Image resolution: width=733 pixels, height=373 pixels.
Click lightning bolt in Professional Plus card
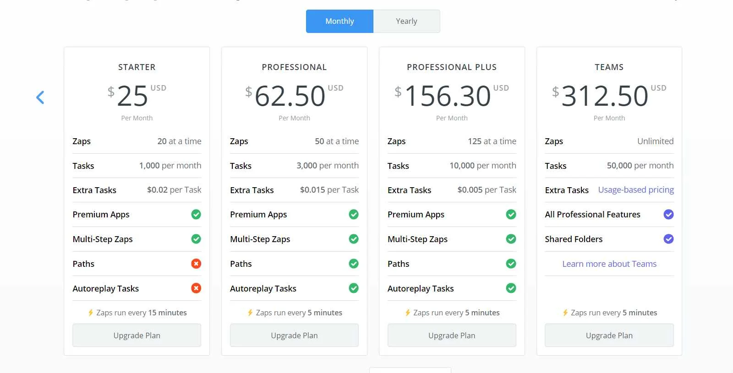pos(408,313)
